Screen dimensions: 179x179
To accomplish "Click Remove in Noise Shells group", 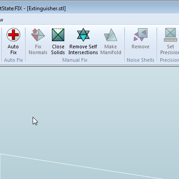I will click(x=141, y=39).
